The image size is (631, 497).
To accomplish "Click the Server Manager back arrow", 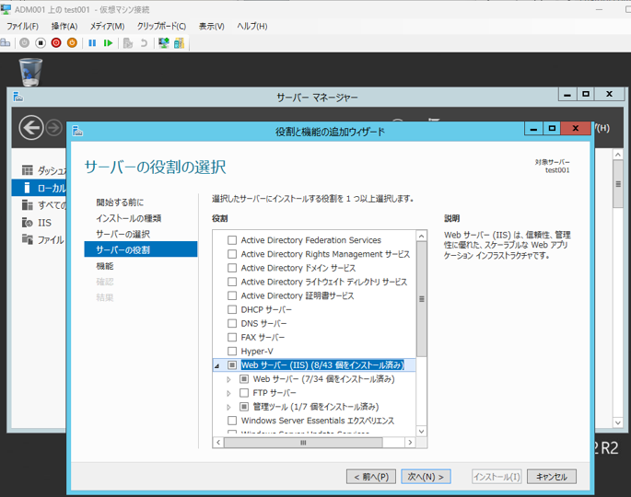I will point(31,127).
